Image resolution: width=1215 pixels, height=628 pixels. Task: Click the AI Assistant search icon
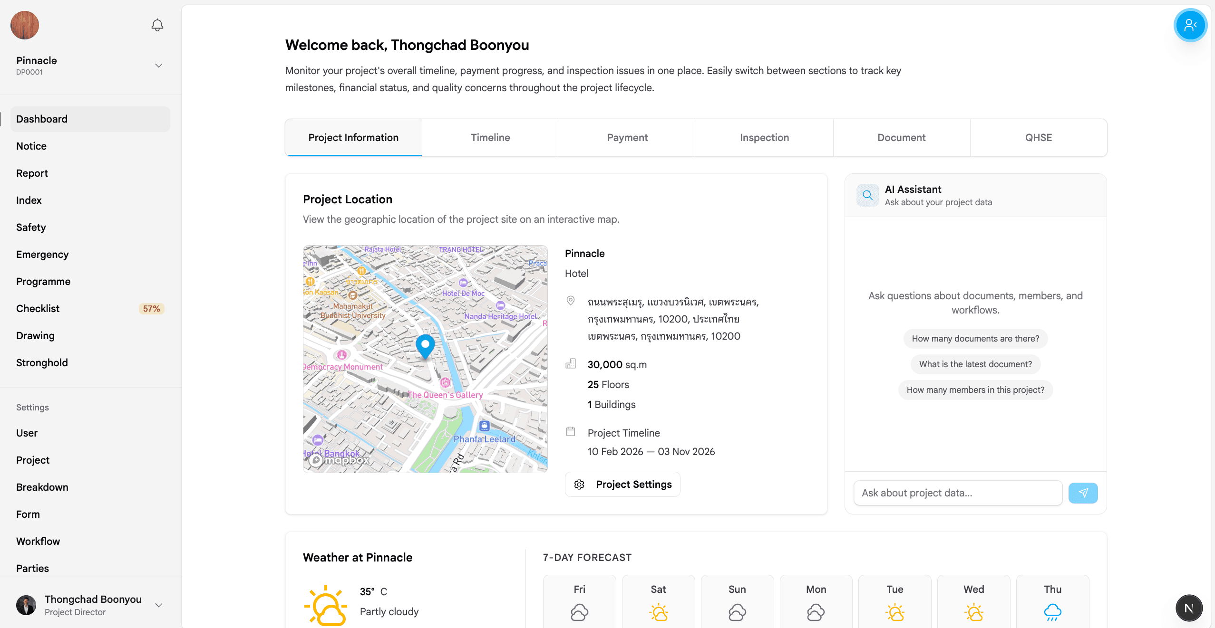[x=867, y=195]
